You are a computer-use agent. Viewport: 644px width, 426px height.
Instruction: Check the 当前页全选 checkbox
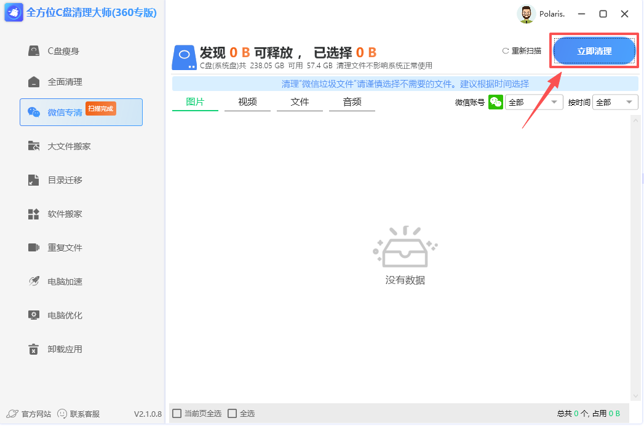click(x=177, y=414)
